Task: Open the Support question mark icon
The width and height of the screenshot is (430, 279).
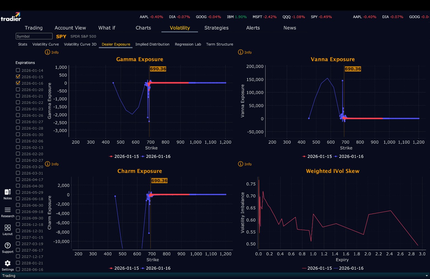Action: click(8, 246)
